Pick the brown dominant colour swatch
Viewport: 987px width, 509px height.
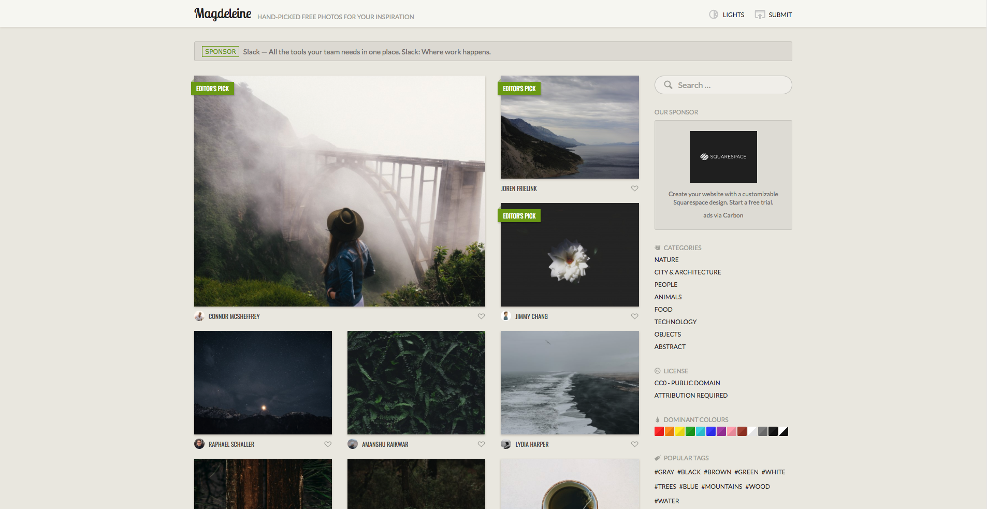(x=742, y=431)
